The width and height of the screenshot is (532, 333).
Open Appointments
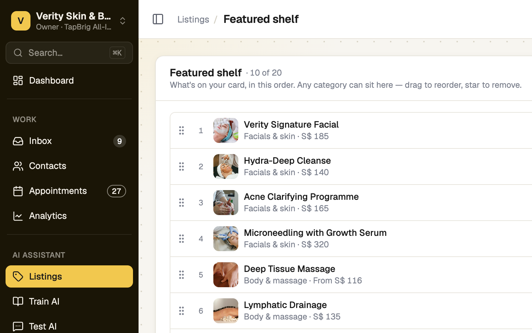(x=69, y=191)
